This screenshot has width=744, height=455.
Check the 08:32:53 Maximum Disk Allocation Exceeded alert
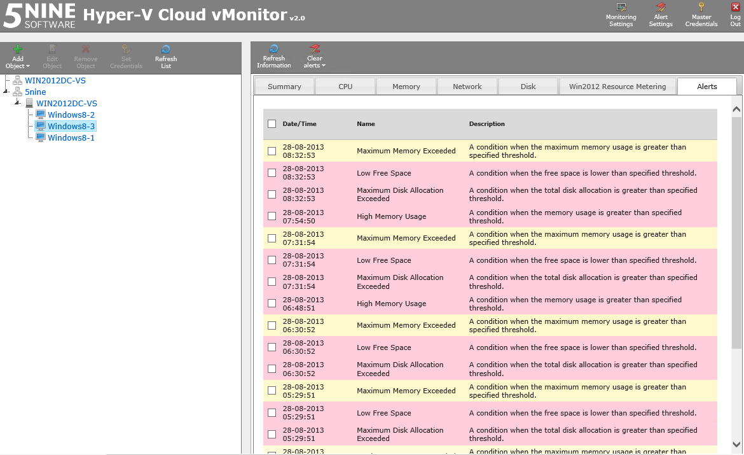(x=272, y=194)
